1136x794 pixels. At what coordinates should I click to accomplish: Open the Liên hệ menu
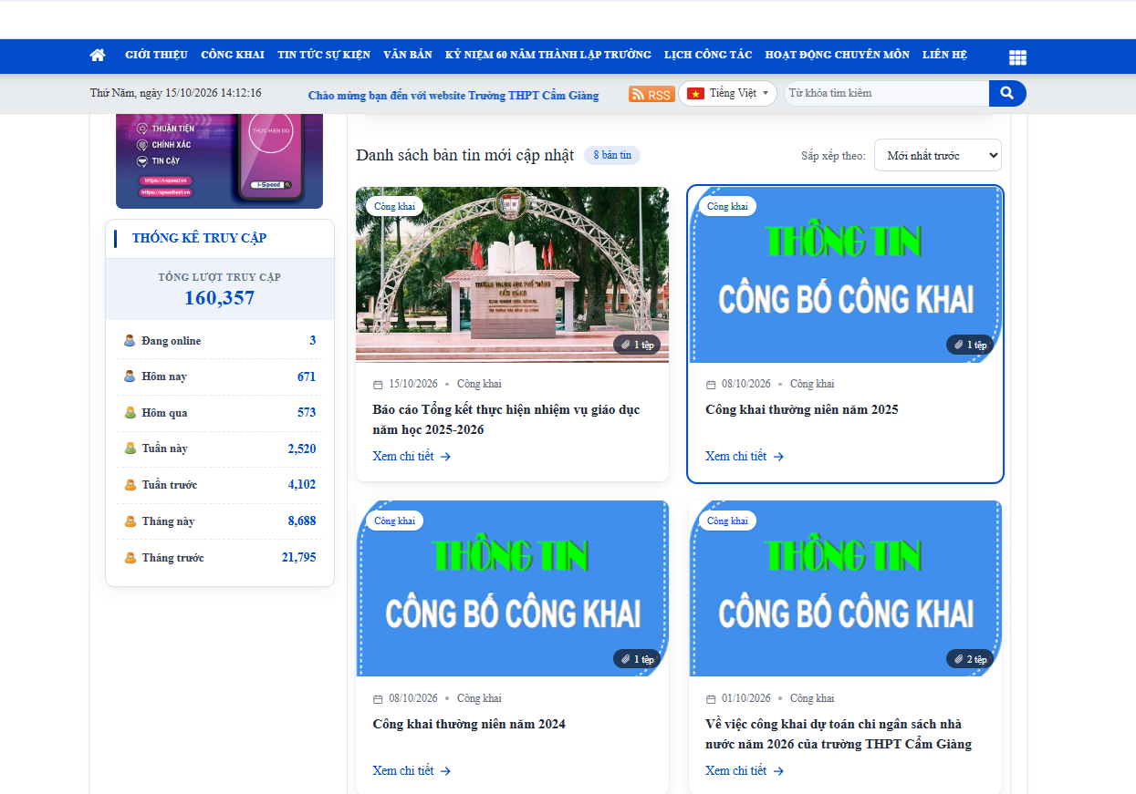[944, 55]
